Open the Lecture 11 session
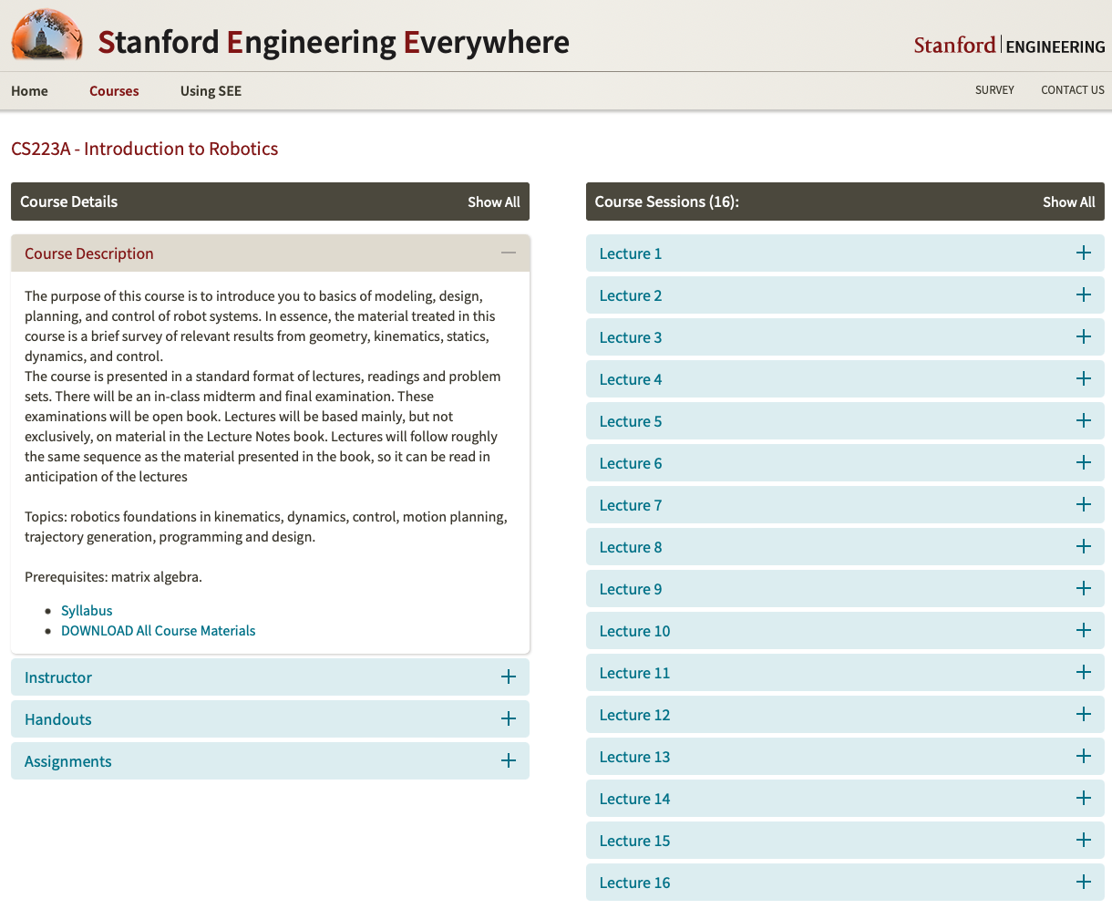The image size is (1112, 909). (845, 673)
